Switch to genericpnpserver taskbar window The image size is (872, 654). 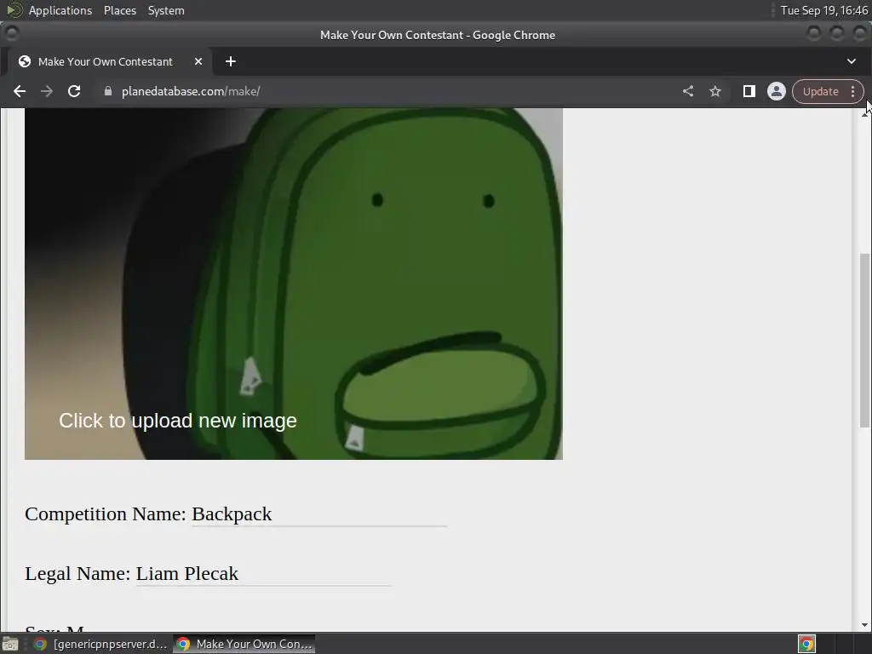(x=100, y=644)
